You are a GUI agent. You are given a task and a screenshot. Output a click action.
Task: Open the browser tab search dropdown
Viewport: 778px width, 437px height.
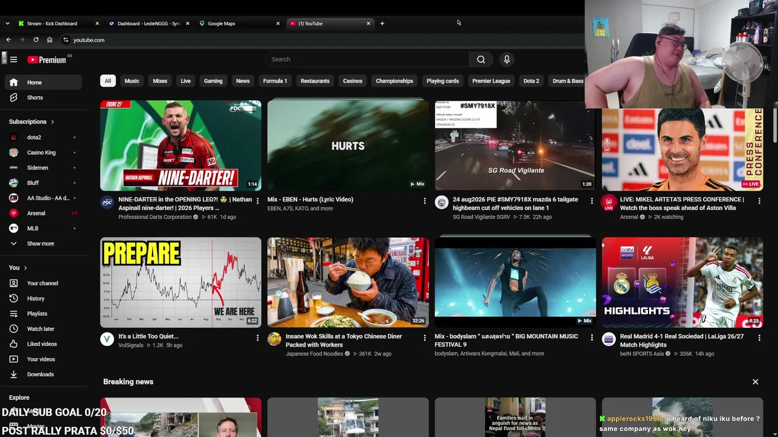(x=7, y=24)
